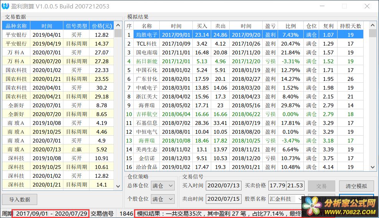The image size is (379, 218).
Task: Click the sell price field 21.53
Action: 295,185
